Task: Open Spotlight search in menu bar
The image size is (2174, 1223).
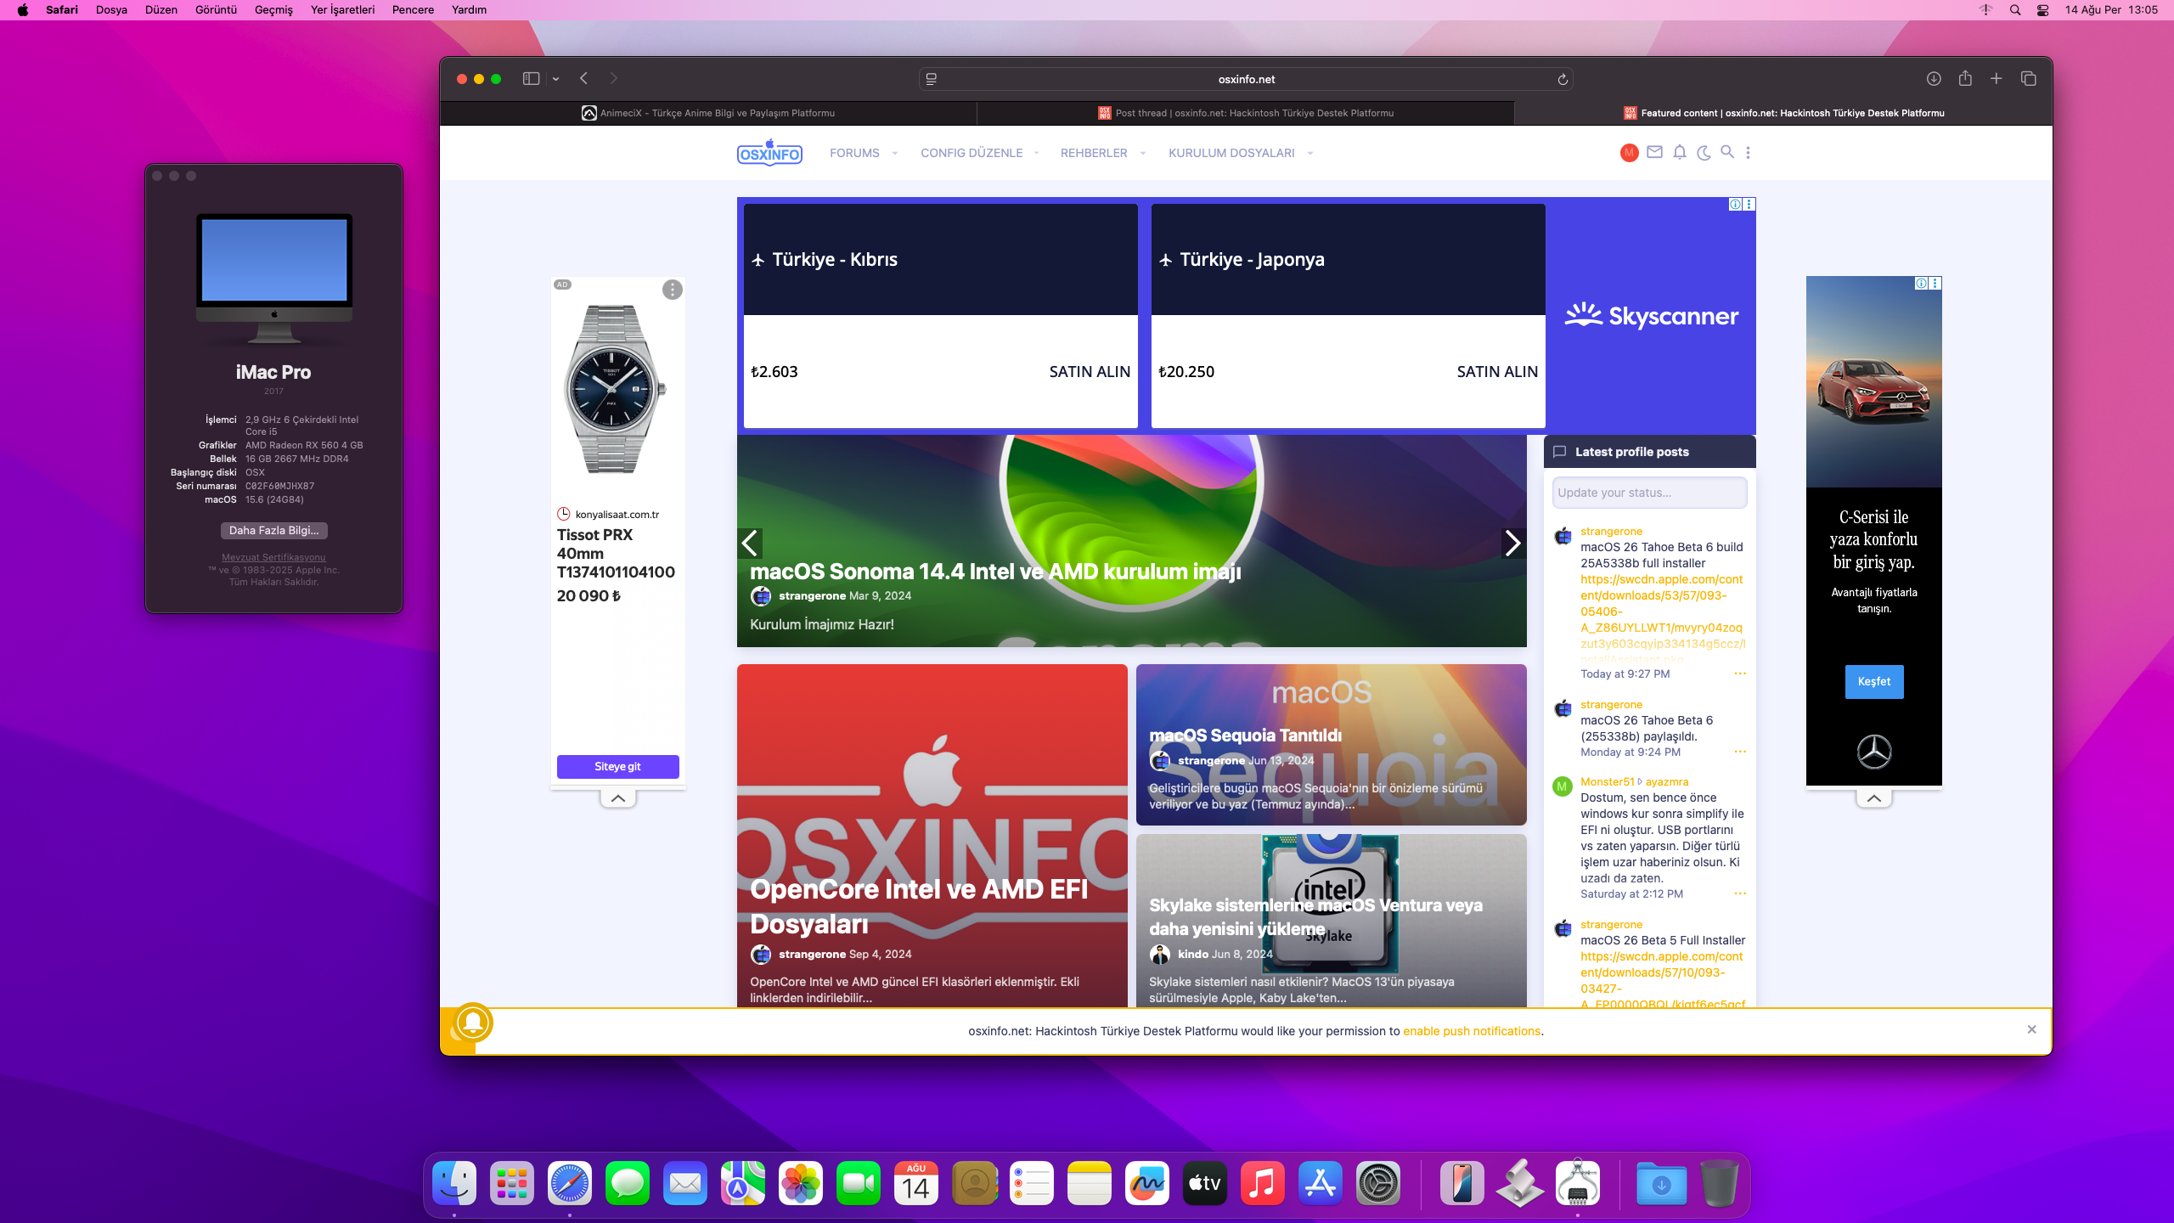Action: pos(2015,10)
